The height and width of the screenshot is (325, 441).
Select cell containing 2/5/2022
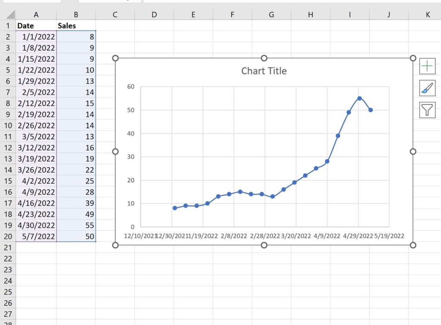[36, 92]
